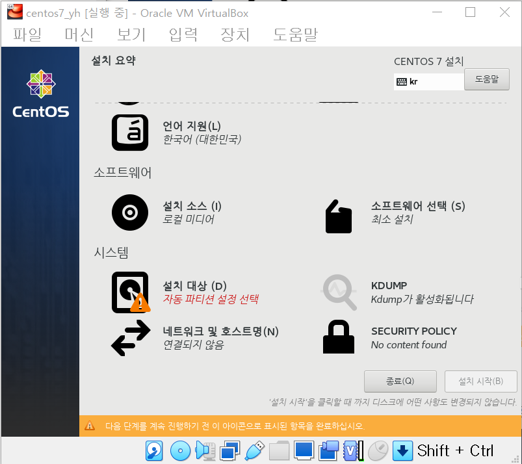Click the USB status bar icon
Viewport: 522px width, 464px height.
coord(255,451)
